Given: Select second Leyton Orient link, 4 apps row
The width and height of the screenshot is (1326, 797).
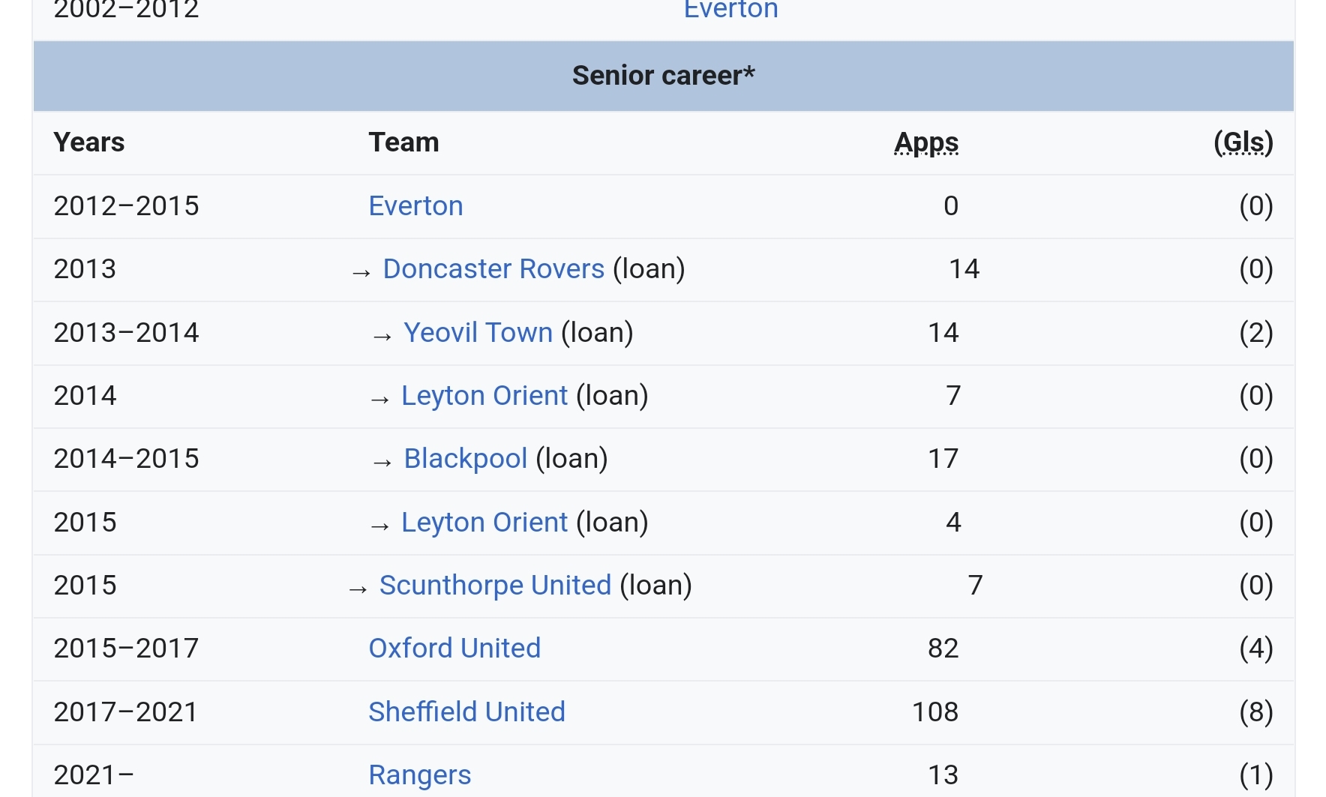Looking at the screenshot, I should 484,523.
